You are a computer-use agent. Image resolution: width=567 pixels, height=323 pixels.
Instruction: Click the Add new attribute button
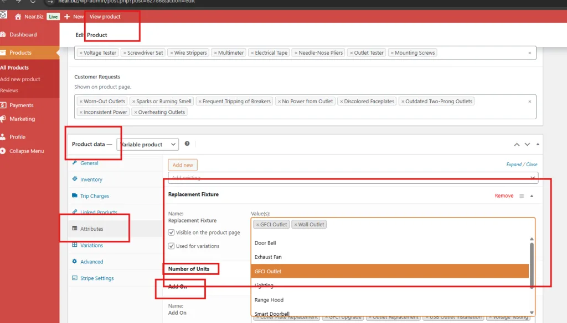(183, 165)
